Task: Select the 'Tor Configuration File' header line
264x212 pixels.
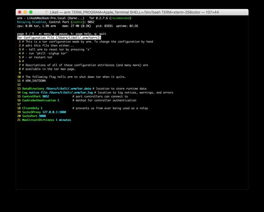Action: tap(59, 38)
